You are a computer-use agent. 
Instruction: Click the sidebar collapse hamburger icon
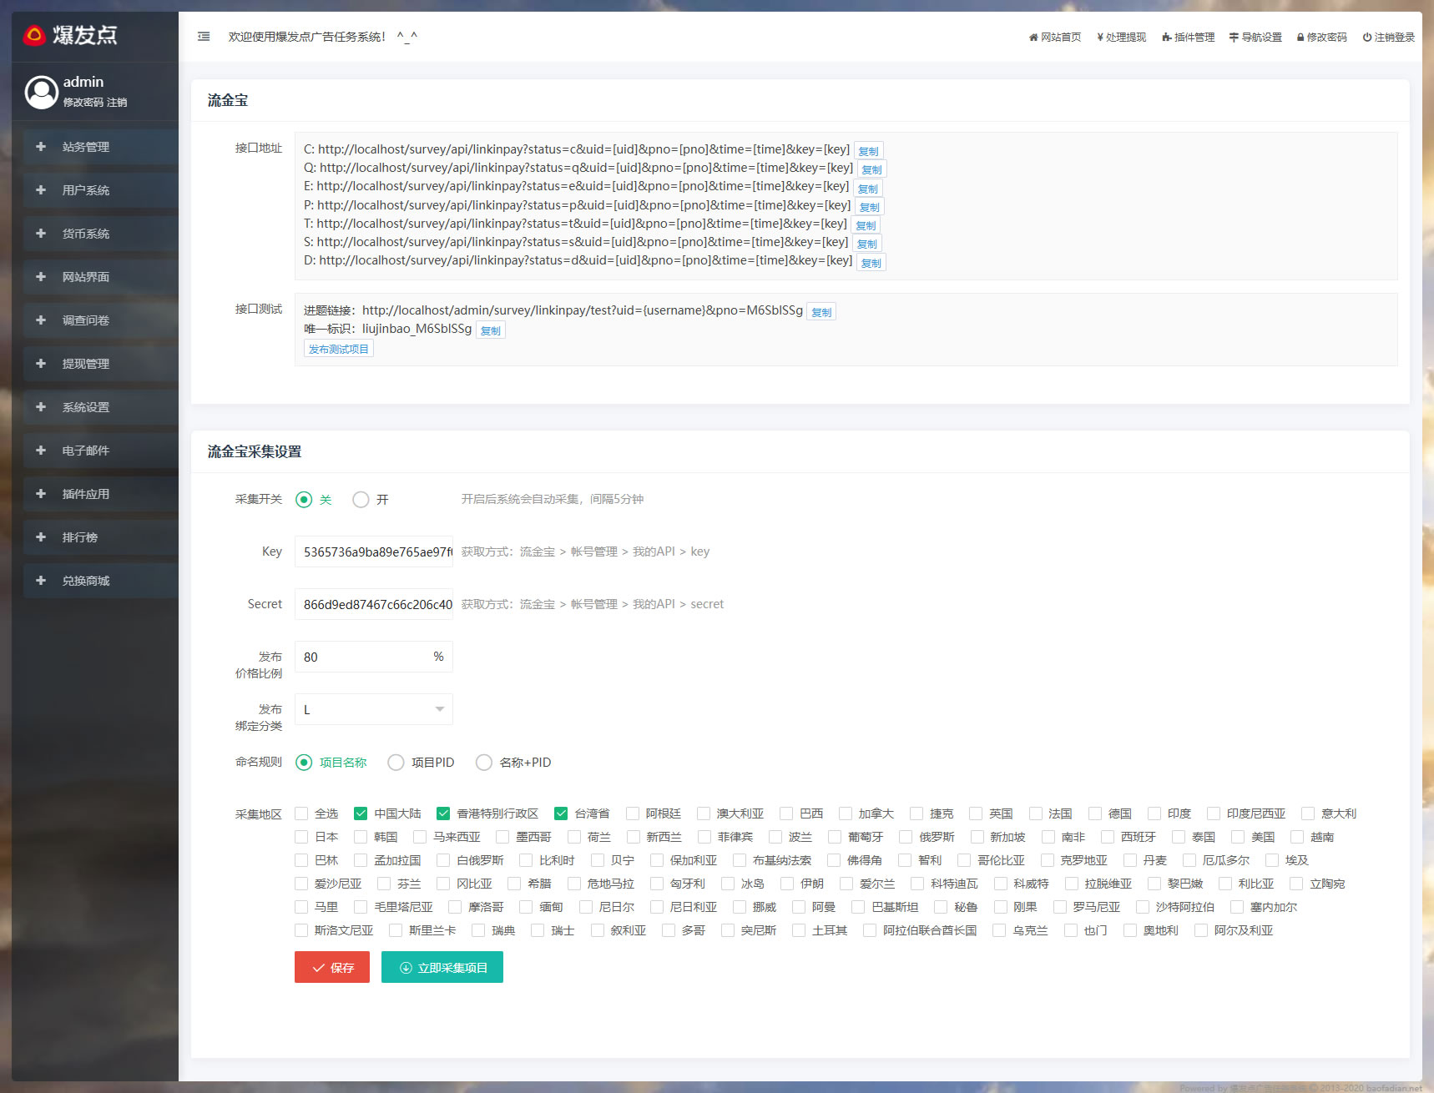pyautogui.click(x=204, y=37)
